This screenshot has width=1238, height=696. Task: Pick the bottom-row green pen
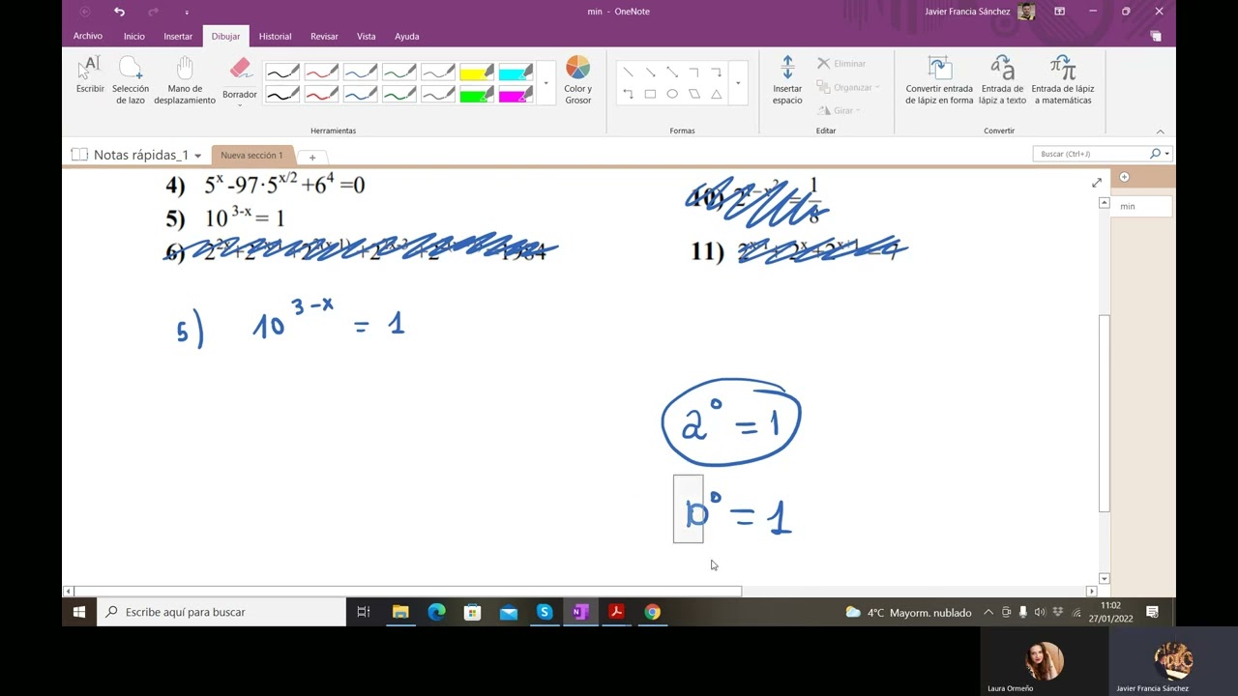pyautogui.click(x=398, y=95)
